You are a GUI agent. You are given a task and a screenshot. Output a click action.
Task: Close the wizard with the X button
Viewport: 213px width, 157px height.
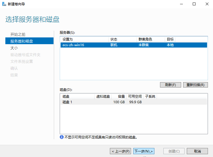[207, 4]
